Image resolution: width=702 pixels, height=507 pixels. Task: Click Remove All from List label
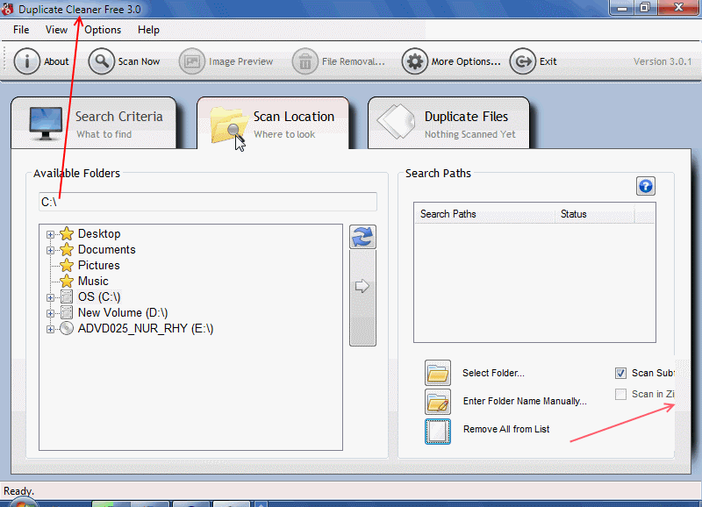point(506,429)
